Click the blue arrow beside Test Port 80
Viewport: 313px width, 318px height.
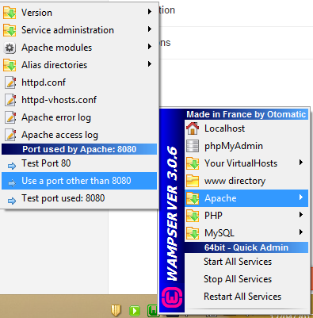12,166
